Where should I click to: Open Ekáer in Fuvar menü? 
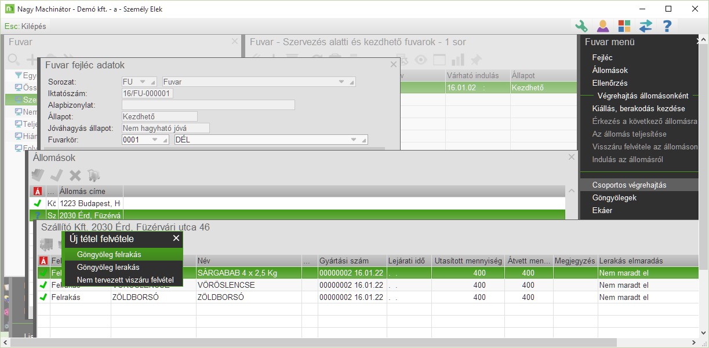[x=602, y=210]
